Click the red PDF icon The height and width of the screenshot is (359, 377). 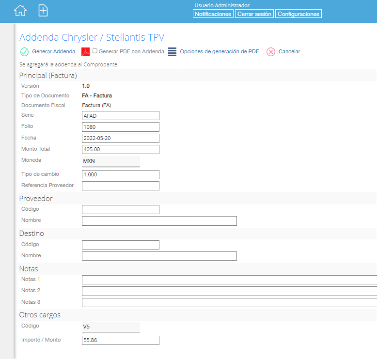pyautogui.click(x=85, y=52)
